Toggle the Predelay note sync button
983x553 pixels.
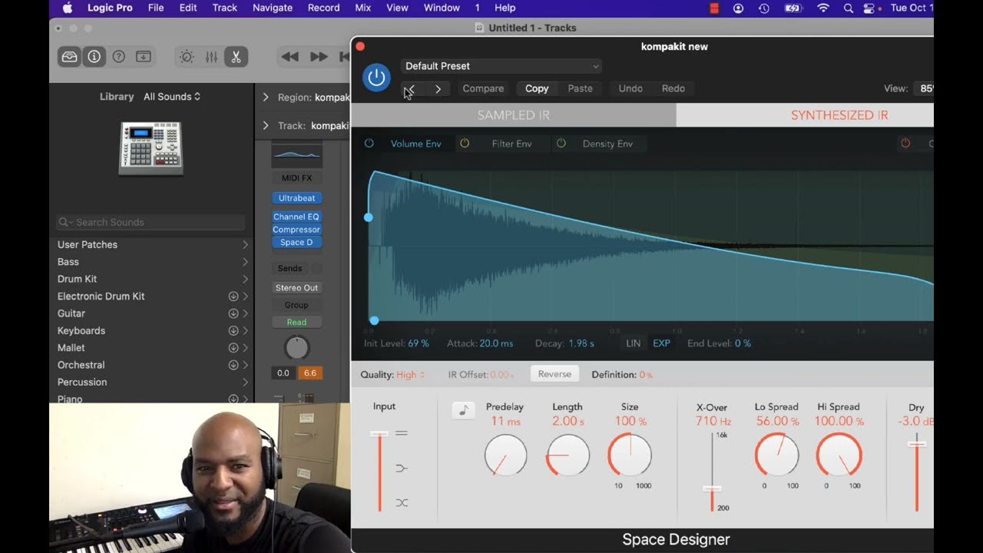(463, 410)
